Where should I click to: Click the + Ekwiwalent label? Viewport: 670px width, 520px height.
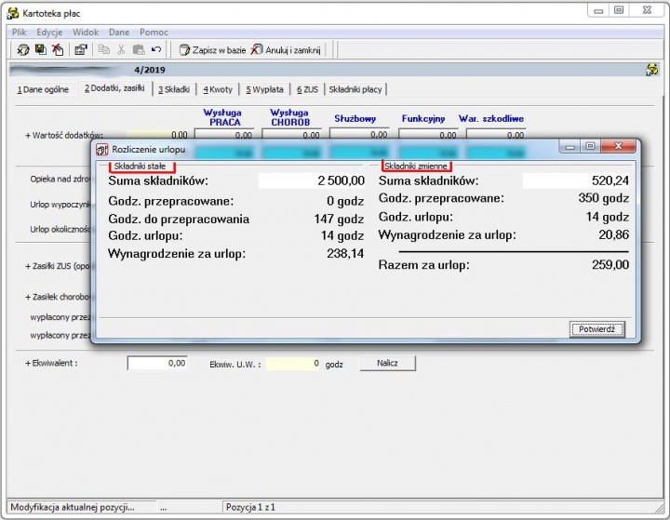[x=51, y=363]
